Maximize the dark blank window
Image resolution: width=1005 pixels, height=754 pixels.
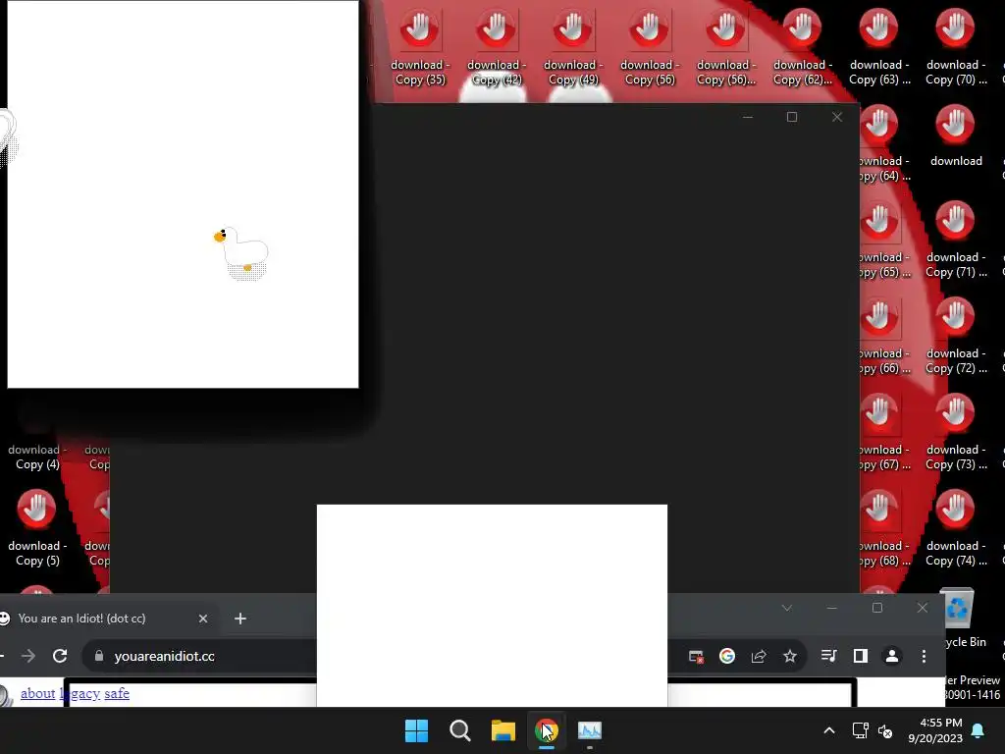click(792, 117)
